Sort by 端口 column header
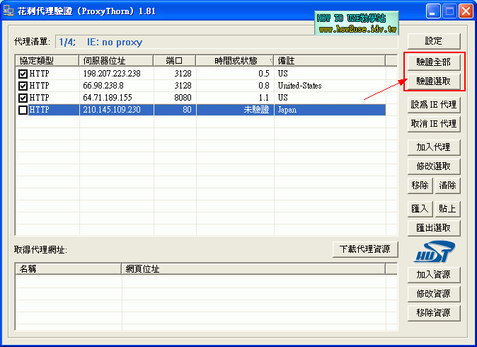The image size is (477, 347). 175,61
